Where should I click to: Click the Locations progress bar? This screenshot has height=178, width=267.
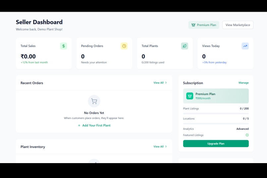pos(216,124)
